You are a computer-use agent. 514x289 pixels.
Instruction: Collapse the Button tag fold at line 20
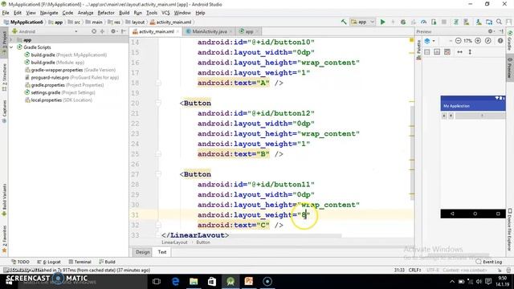point(158,104)
